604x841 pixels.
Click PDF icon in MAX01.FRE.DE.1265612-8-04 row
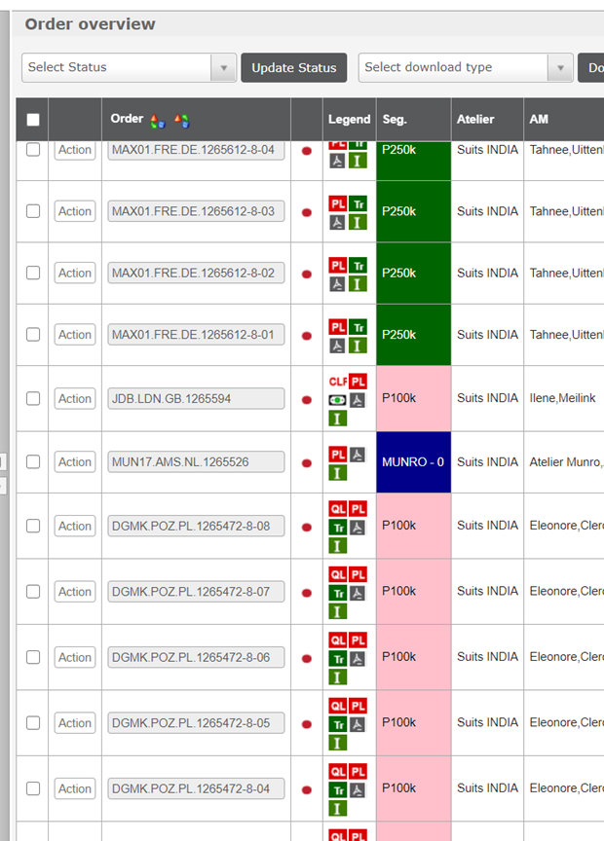pyautogui.click(x=337, y=161)
